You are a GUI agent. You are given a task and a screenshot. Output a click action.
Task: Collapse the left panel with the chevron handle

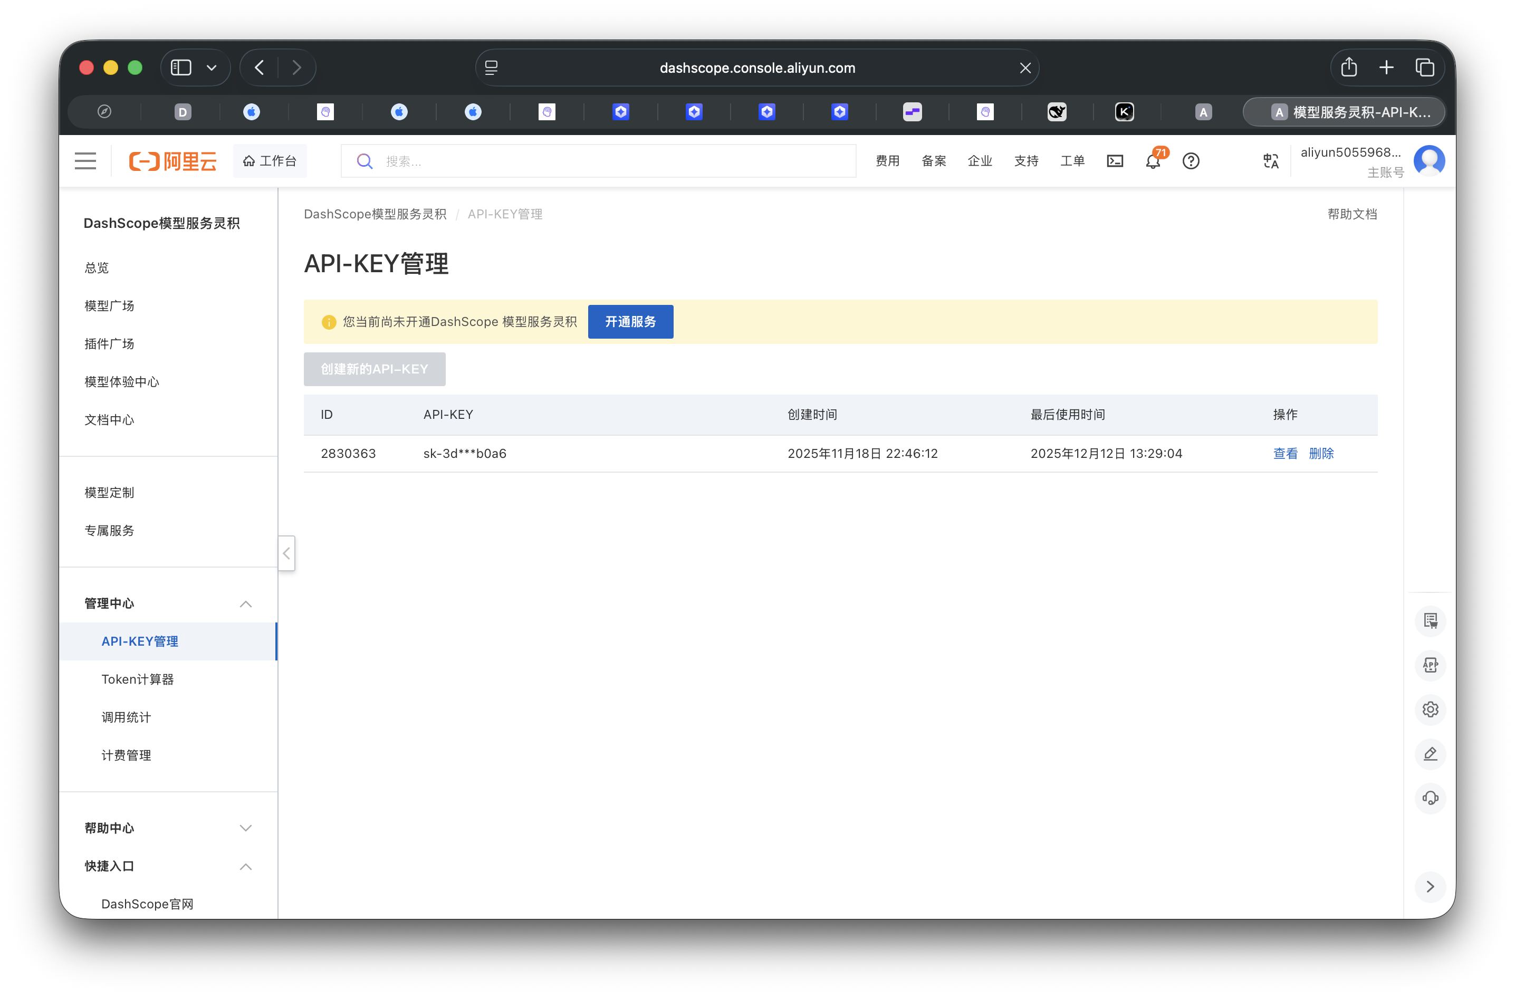coord(286,553)
